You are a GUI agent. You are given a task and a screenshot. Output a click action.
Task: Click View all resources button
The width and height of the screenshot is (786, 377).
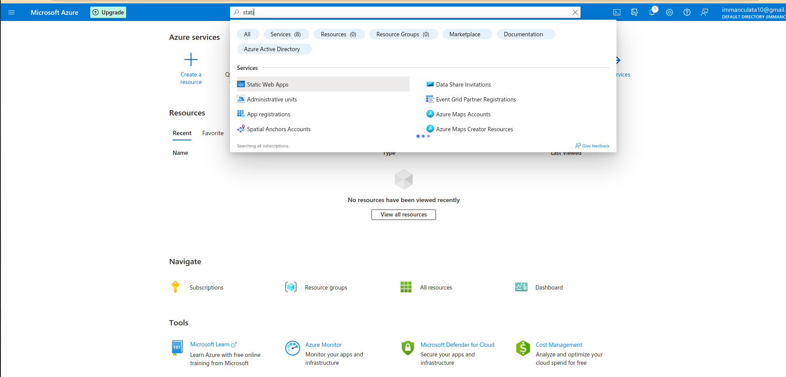404,215
